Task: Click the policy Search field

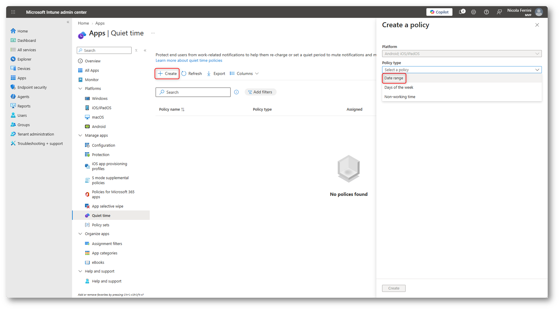Action: point(193,92)
